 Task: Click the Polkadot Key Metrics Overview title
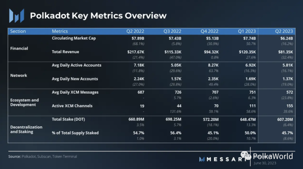coord(98,16)
